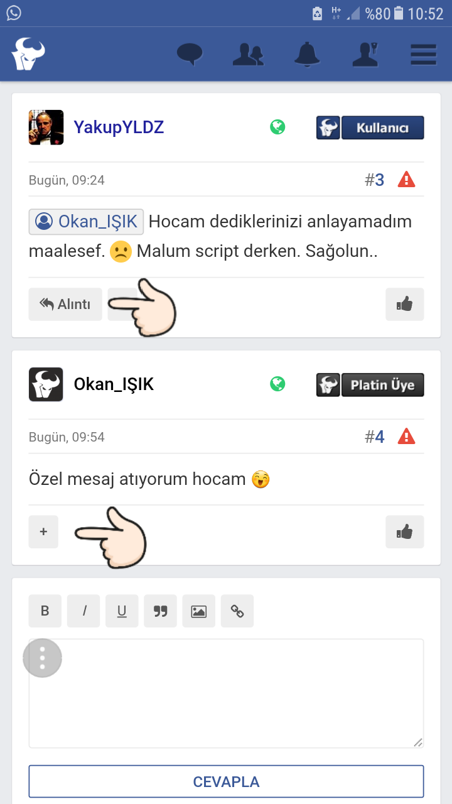Toggle italic formatting in editor

tap(83, 611)
